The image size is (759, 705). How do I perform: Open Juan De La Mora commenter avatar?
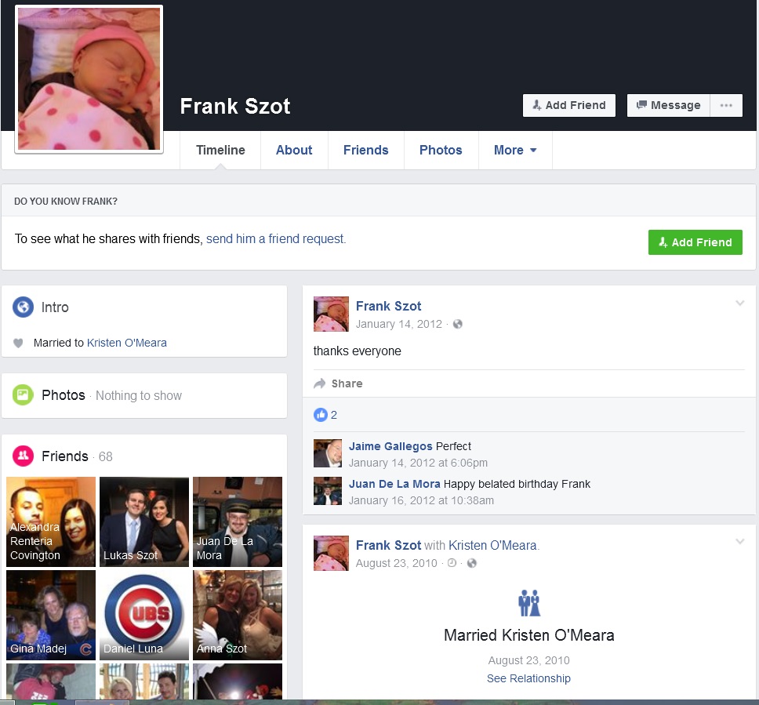[x=328, y=491]
